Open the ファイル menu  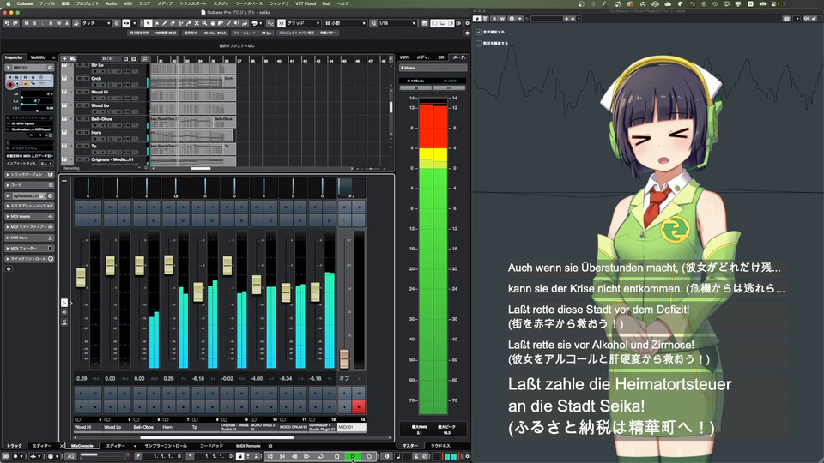46,3
